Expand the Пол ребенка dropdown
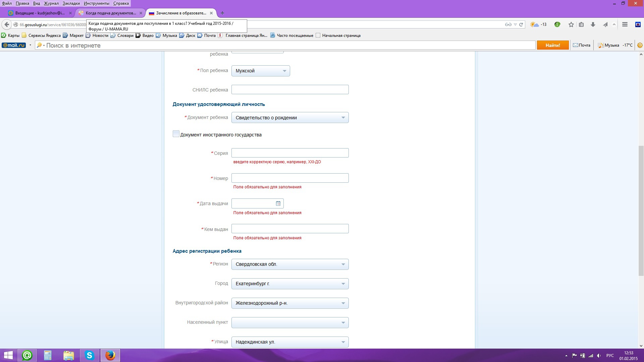The image size is (644, 362). pyautogui.click(x=261, y=71)
